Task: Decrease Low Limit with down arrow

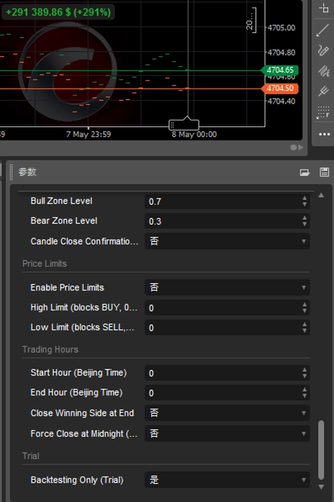Action: (304, 331)
